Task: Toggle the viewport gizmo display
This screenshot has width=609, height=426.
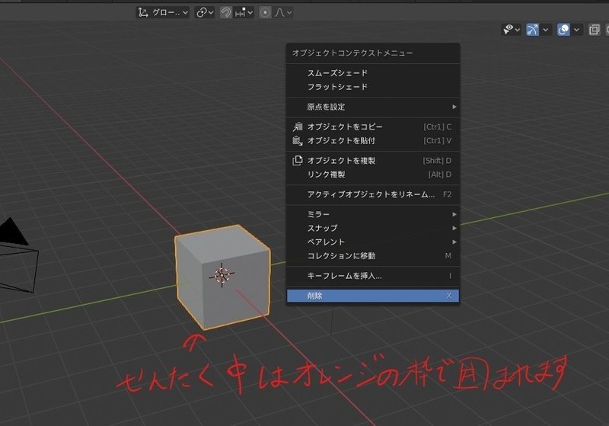Action: click(532, 30)
